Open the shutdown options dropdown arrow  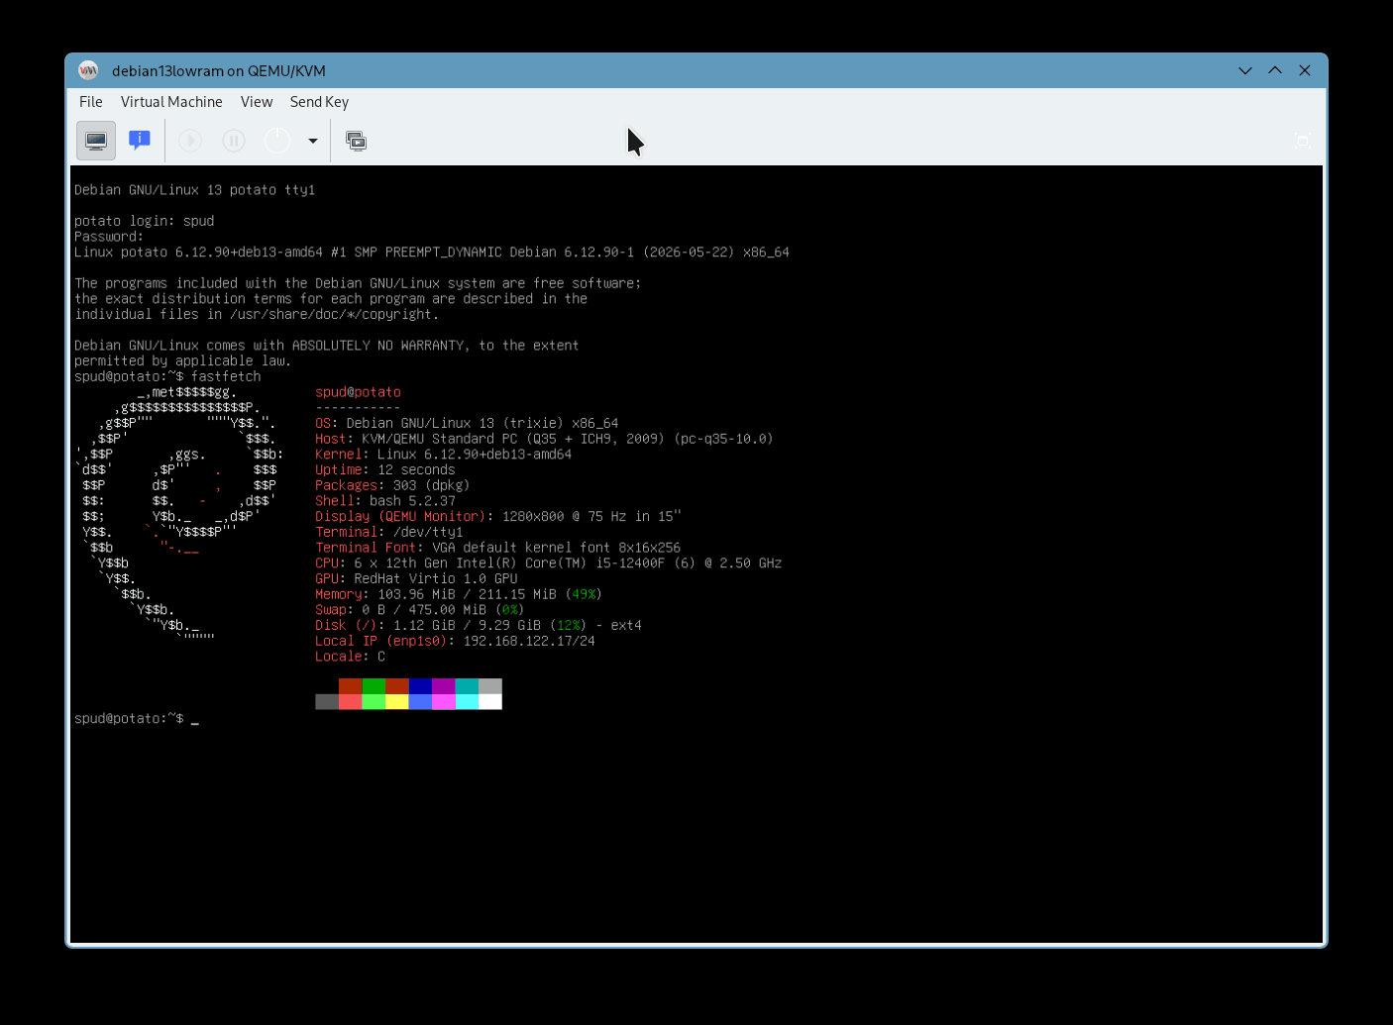click(x=313, y=141)
